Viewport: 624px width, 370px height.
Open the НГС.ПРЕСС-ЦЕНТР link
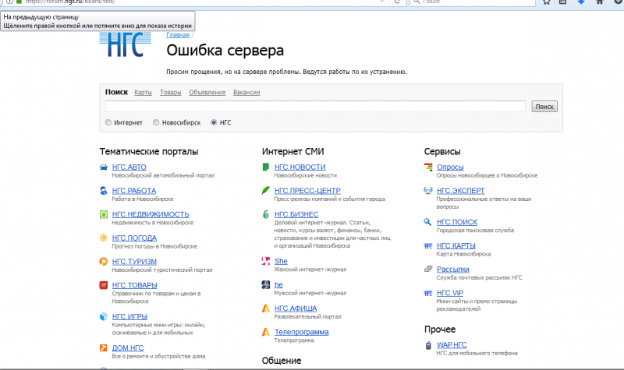307,191
